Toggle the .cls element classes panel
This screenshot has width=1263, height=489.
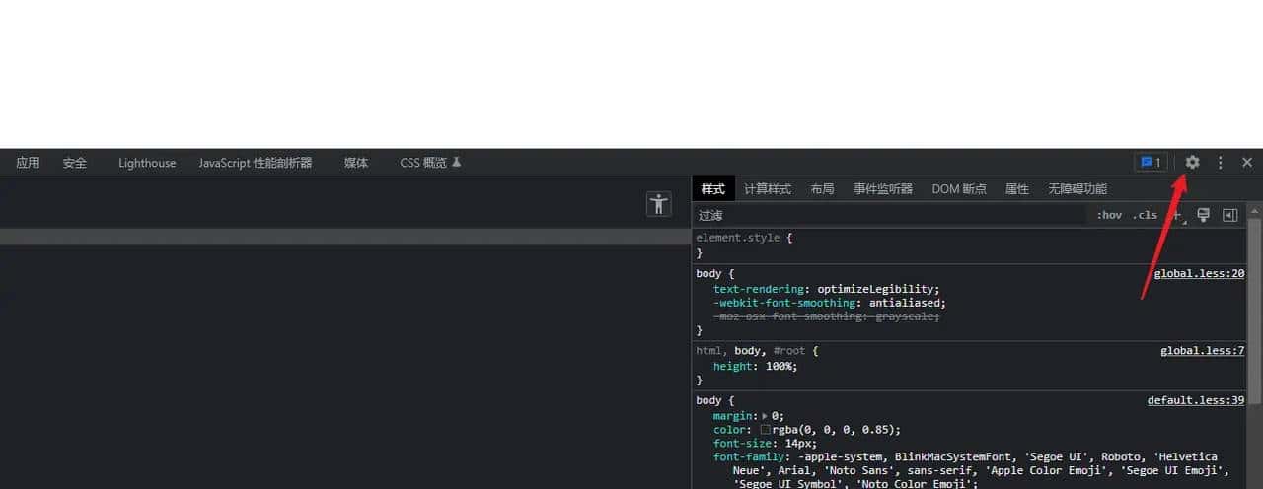(1145, 215)
